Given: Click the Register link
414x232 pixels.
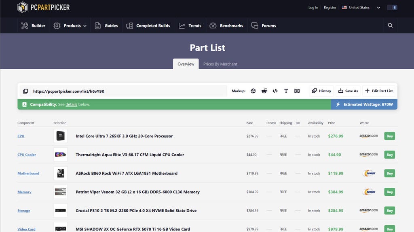Looking at the screenshot, I should pyautogui.click(x=330, y=7).
